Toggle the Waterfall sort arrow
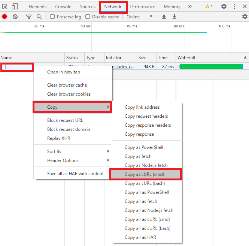 (245, 57)
